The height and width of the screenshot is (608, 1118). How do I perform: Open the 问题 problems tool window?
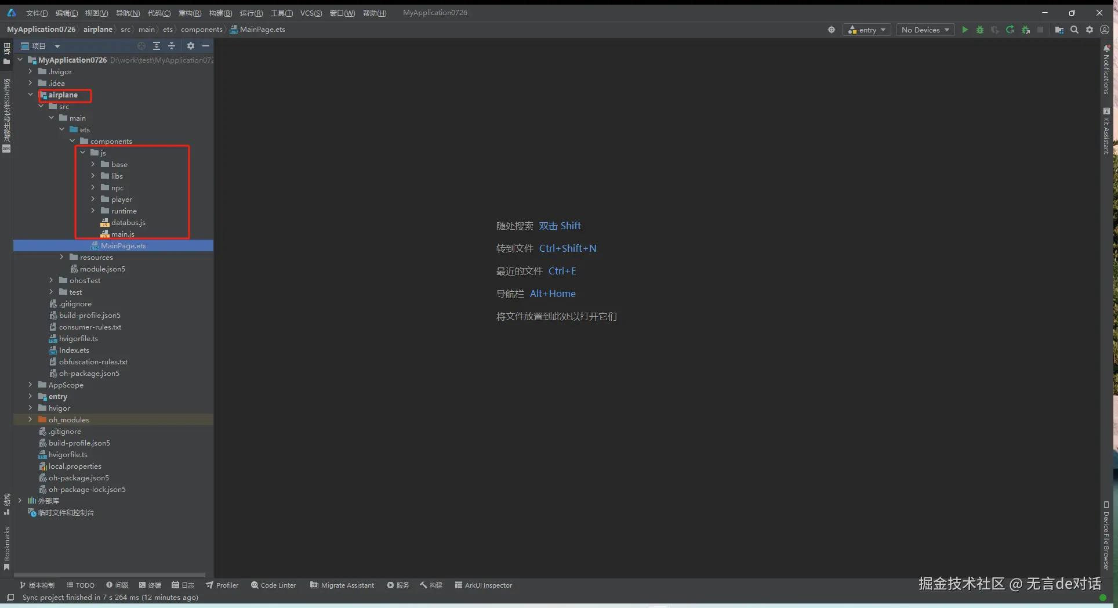point(117,585)
